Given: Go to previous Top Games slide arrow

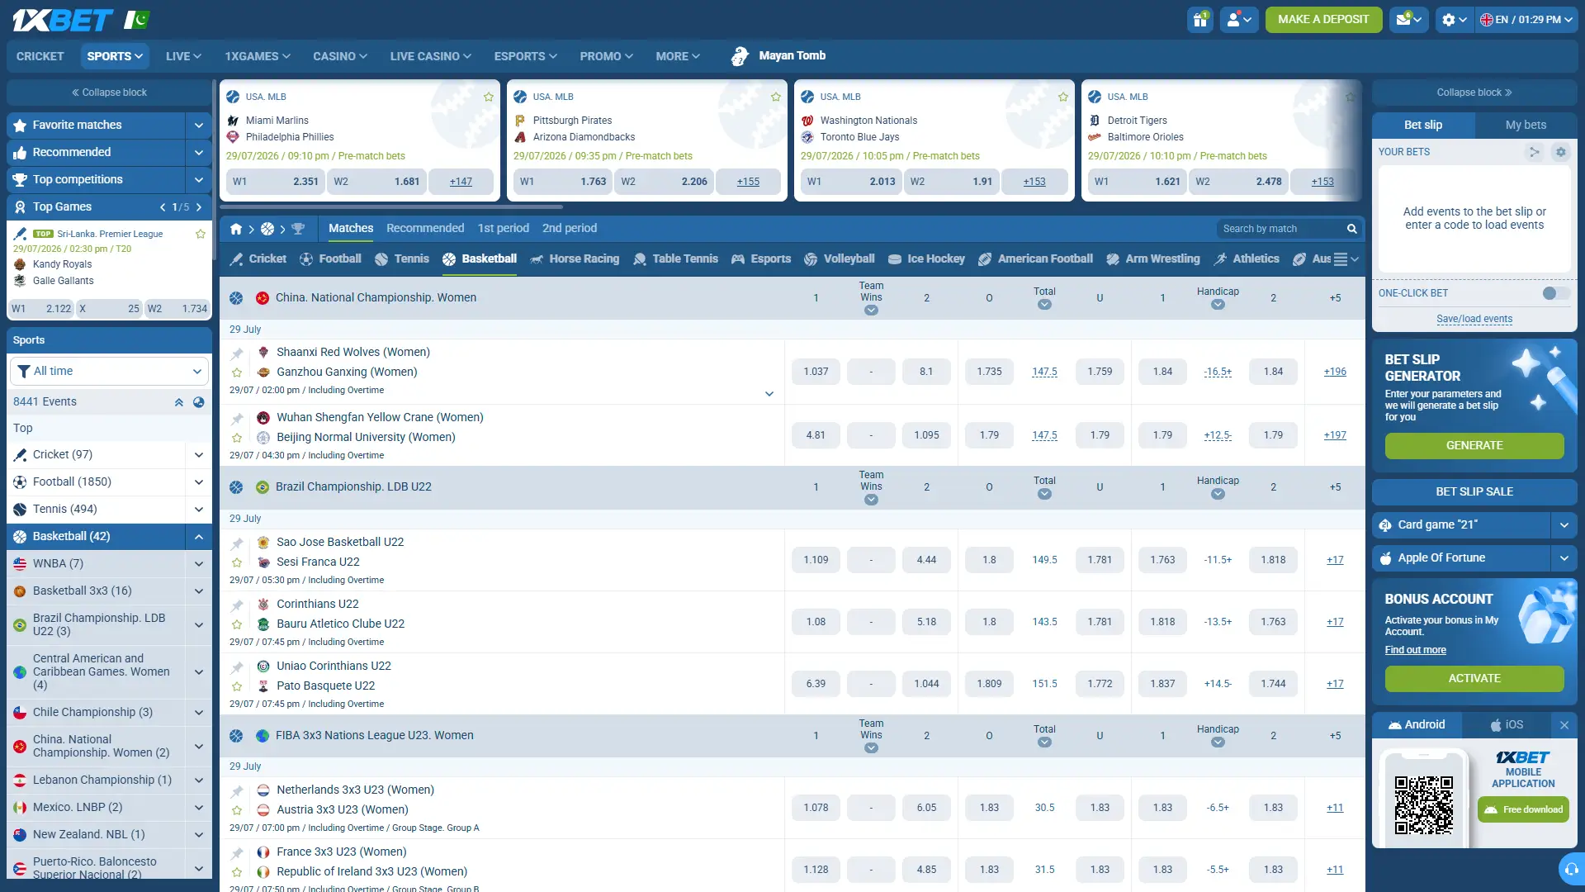Looking at the screenshot, I should coord(163,207).
